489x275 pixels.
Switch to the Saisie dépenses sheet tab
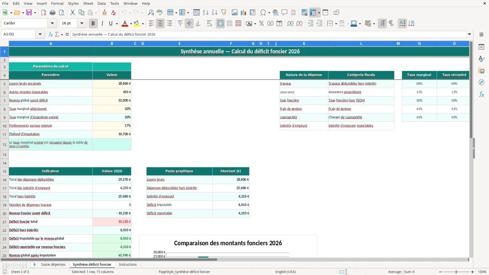53,264
